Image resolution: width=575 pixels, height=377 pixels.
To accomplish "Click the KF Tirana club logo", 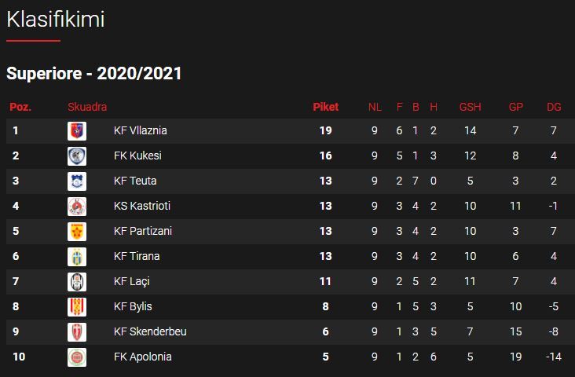I will (77, 257).
